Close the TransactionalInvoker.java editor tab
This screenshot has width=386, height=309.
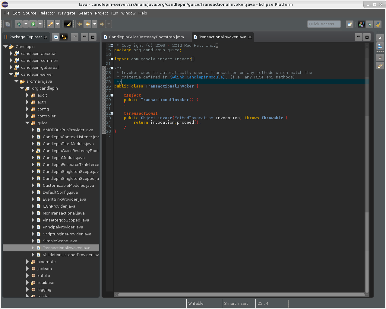coord(250,37)
